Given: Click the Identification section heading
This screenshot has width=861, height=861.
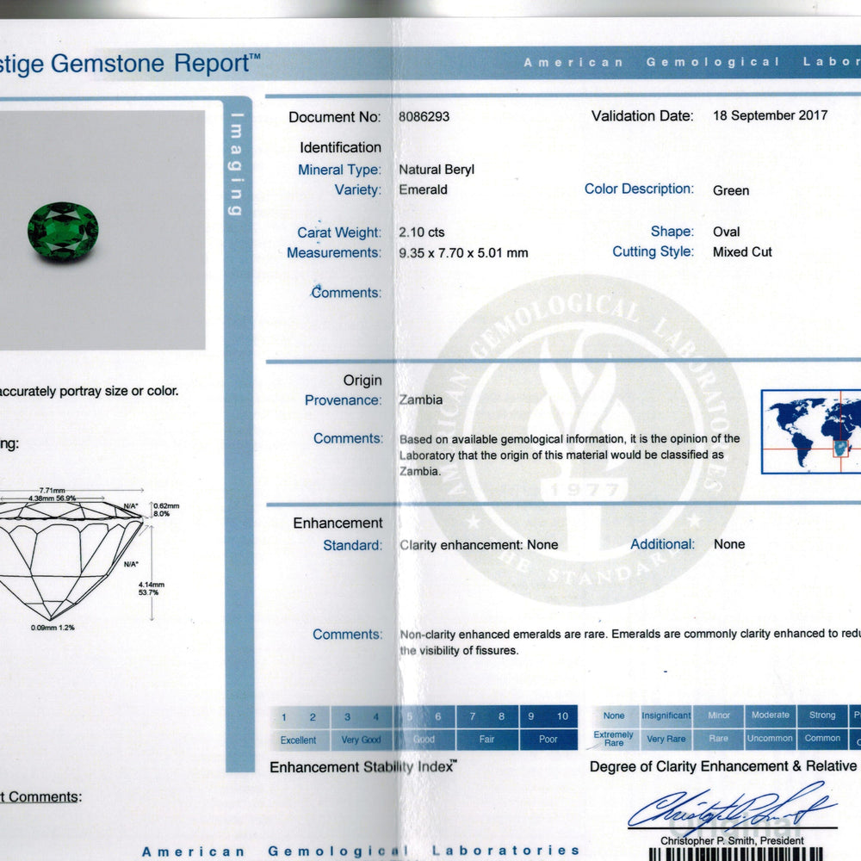Looking at the screenshot, I should (340, 148).
